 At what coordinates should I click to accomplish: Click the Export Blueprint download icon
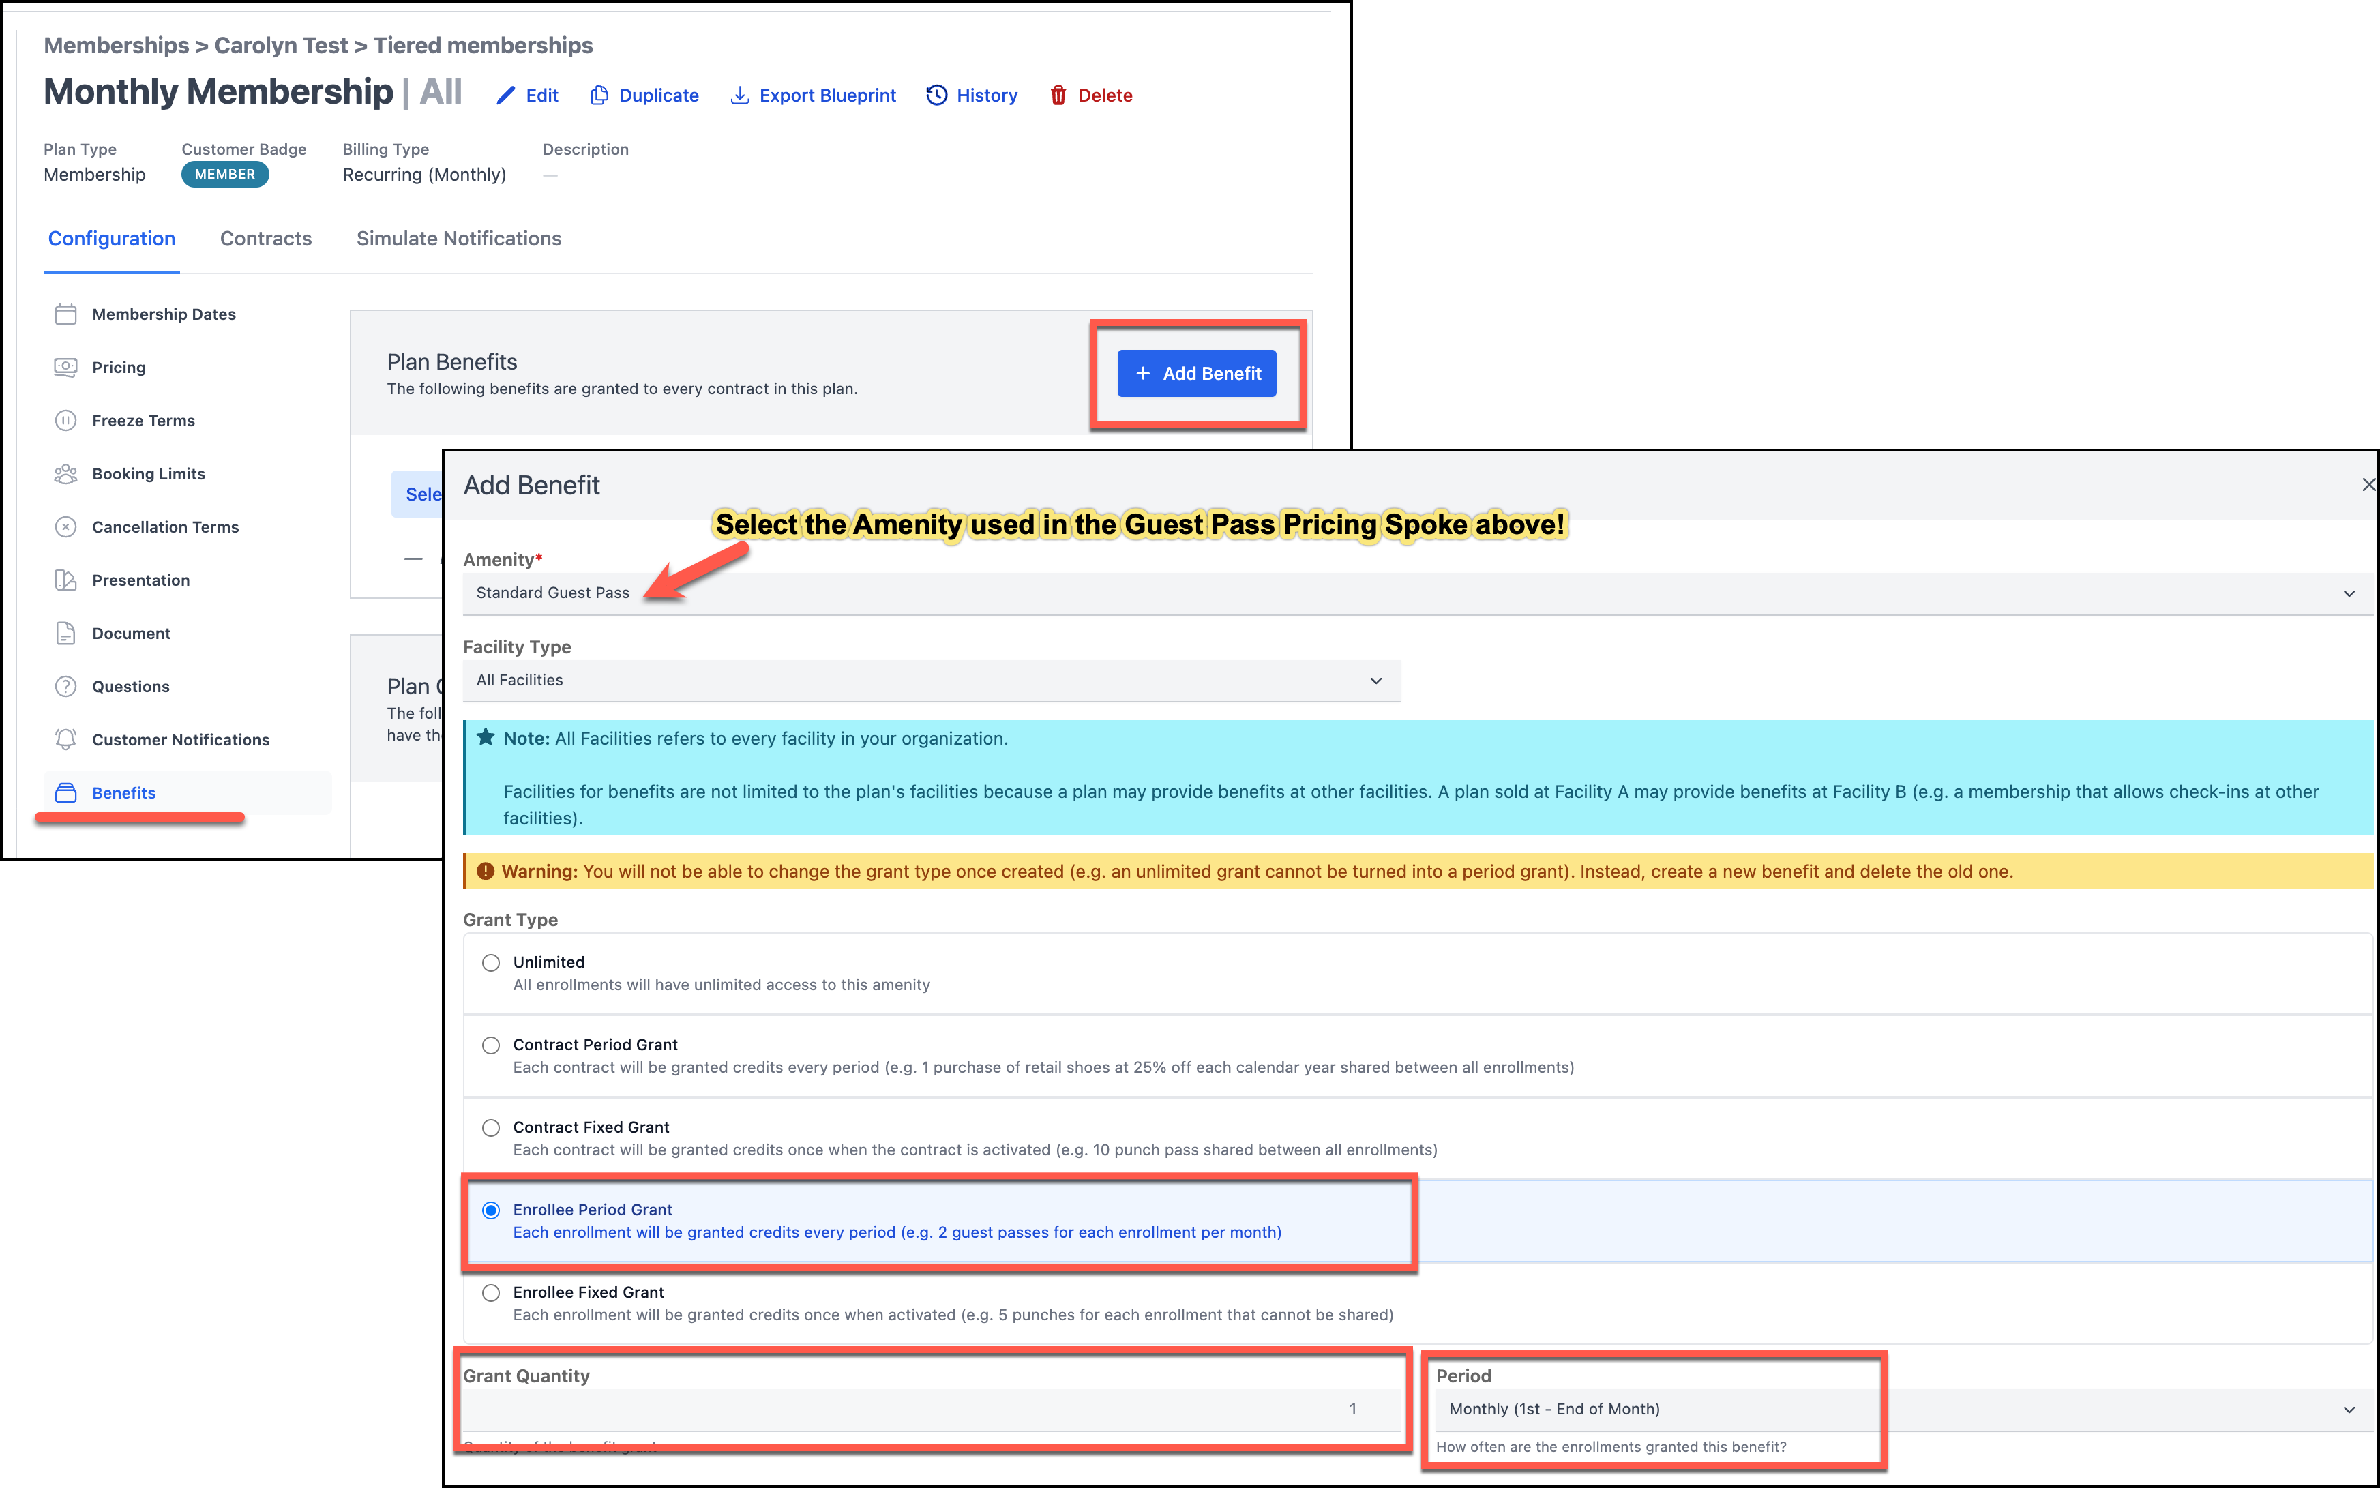[739, 95]
